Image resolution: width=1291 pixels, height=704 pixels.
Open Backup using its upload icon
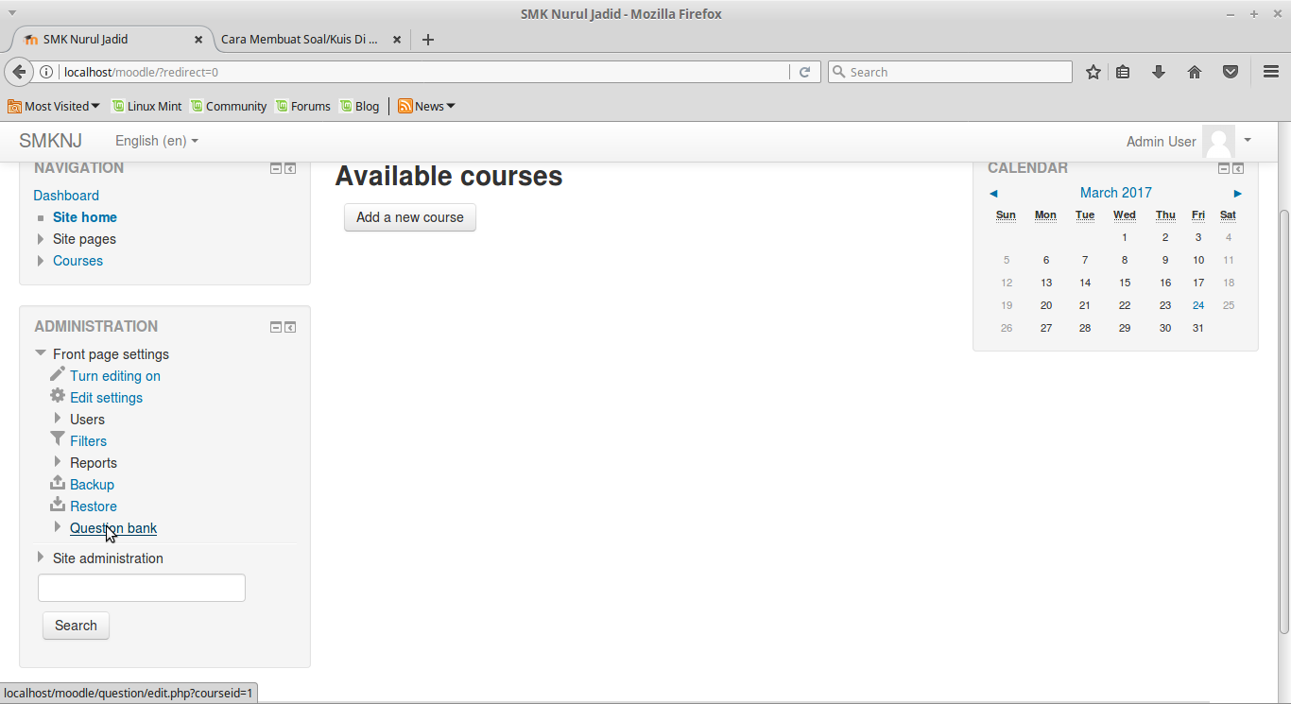point(58,484)
